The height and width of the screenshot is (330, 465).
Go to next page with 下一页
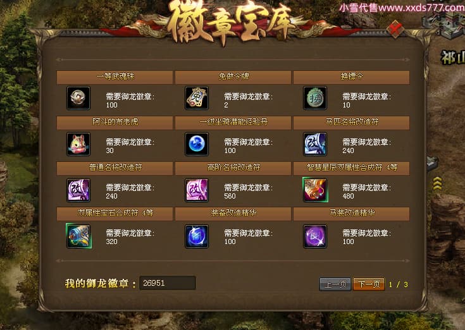tap(369, 284)
